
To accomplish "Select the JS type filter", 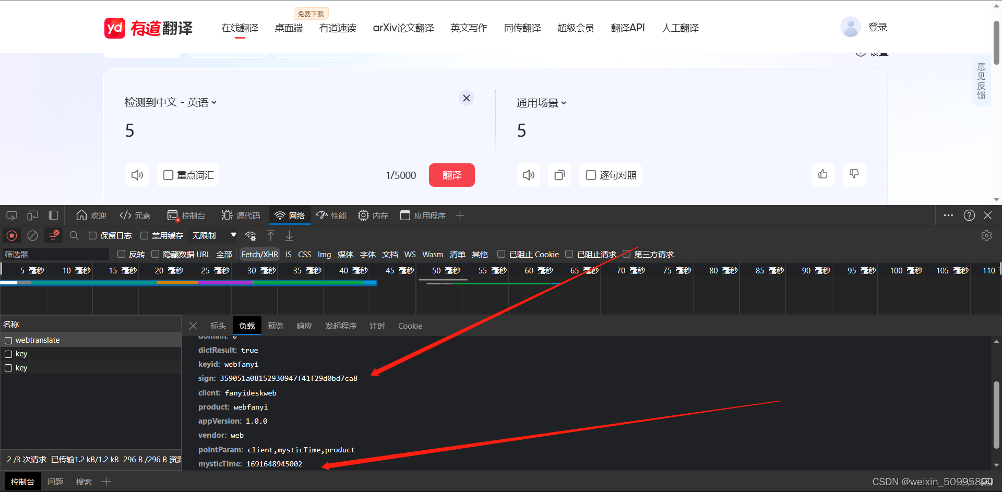I will point(288,254).
